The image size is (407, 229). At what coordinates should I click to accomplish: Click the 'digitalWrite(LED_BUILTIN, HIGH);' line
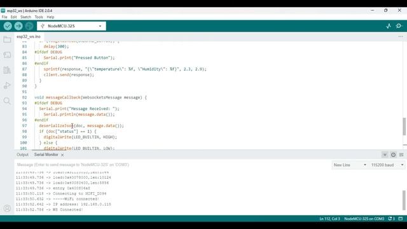click(80, 137)
